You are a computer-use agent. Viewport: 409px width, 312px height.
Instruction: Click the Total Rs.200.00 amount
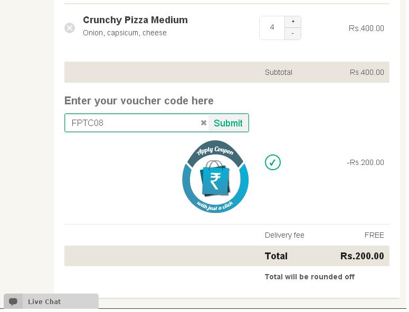click(362, 256)
